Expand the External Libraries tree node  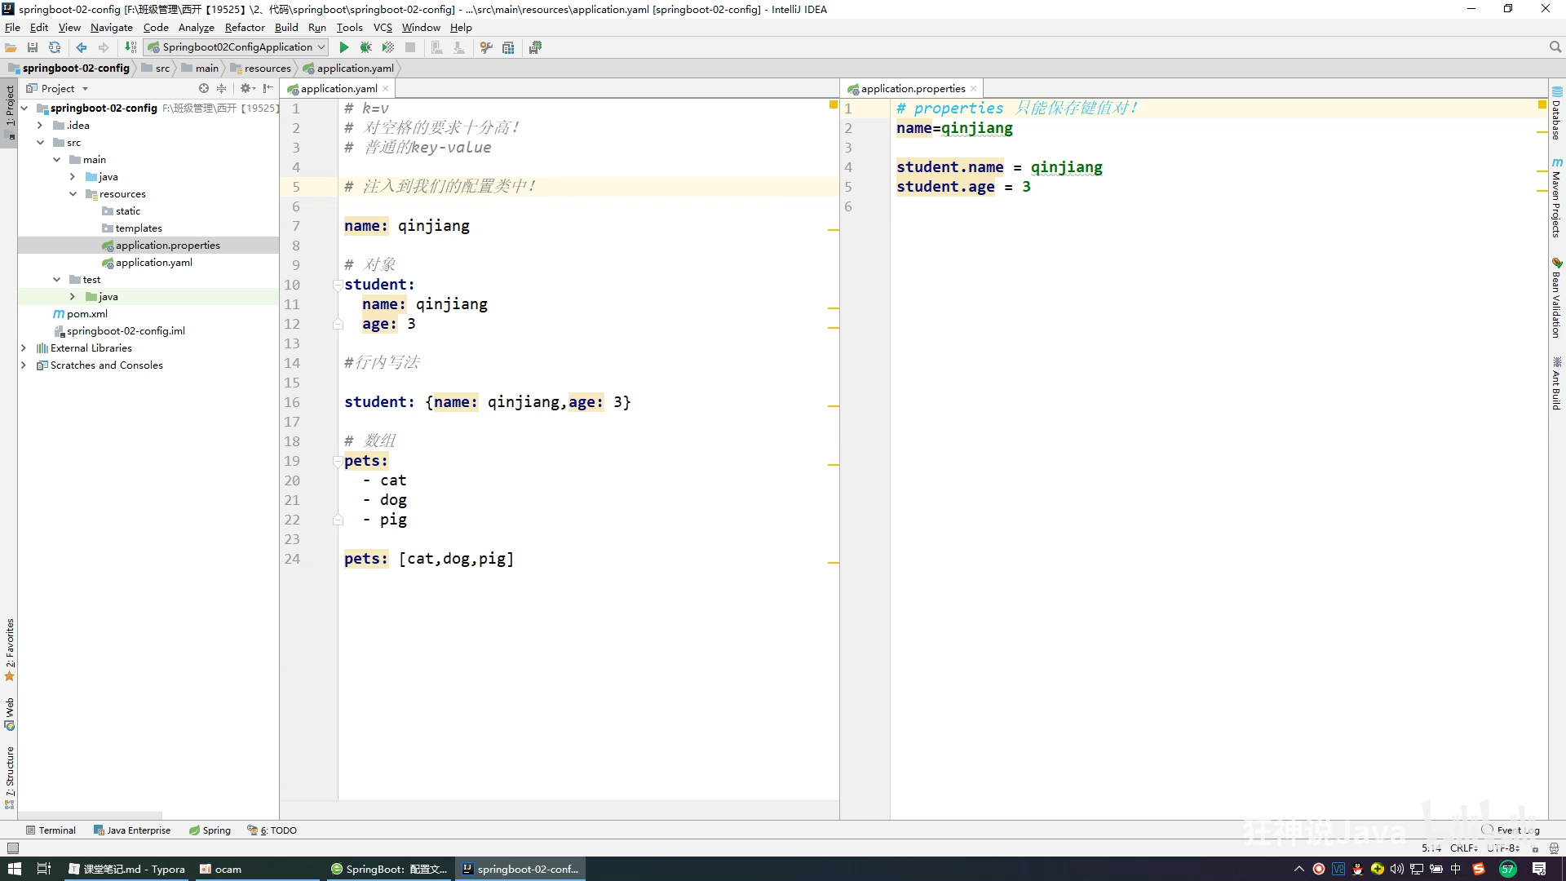24,348
